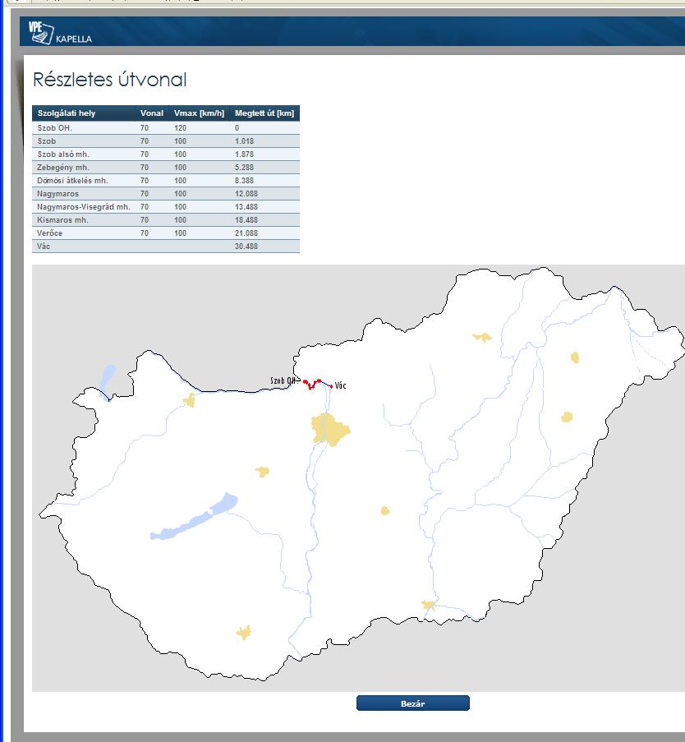Click the Dömösi átkelés mh. row
This screenshot has height=742, width=685.
click(166, 180)
